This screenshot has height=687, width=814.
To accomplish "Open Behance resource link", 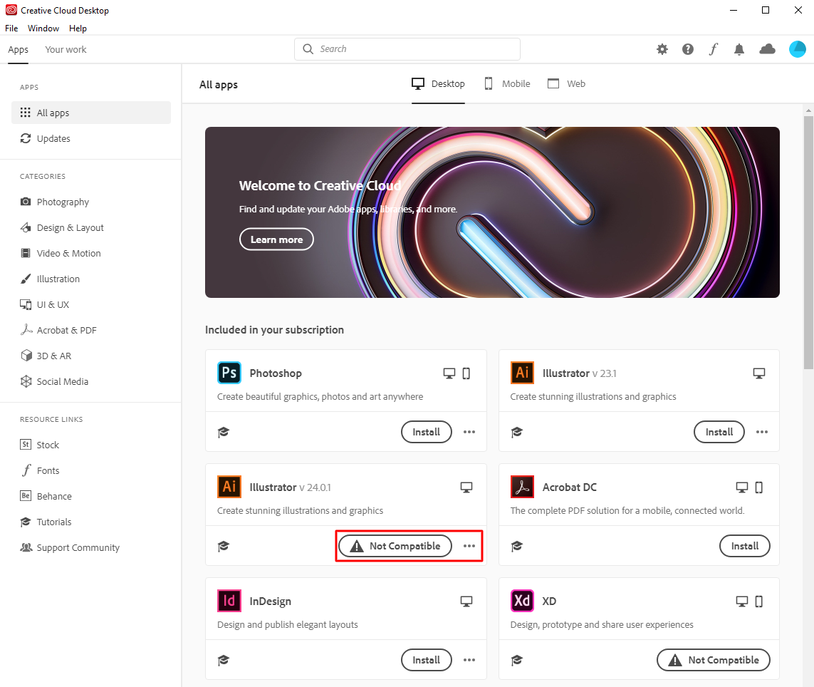I will click(54, 496).
